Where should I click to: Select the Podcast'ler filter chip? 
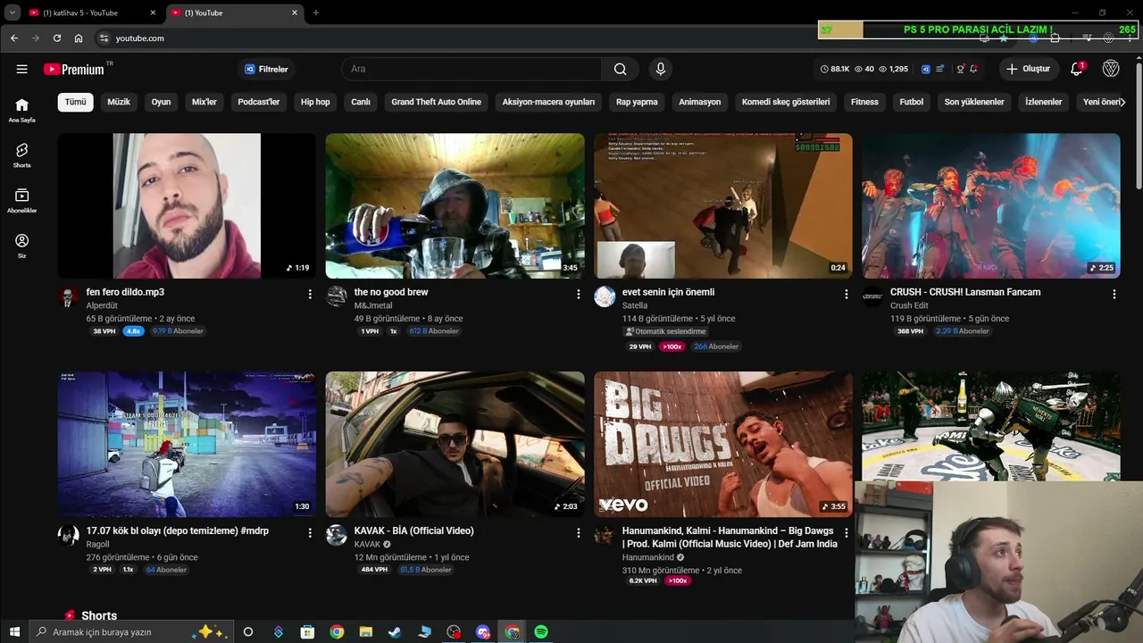pos(259,102)
